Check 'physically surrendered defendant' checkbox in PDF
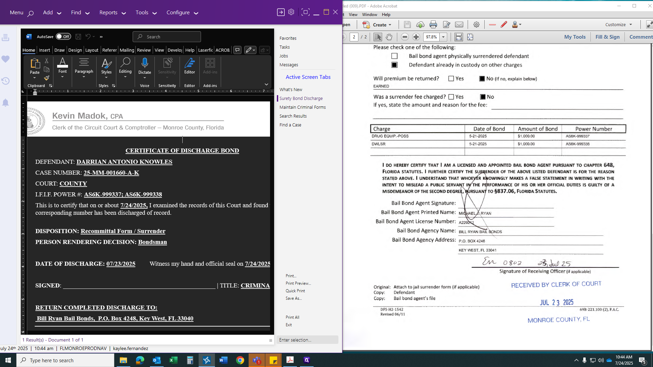 (394, 56)
